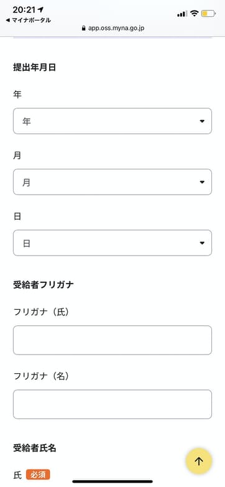Tap the home indicator bar at the bottom
Screen dimensions: 225x487
tap(112, 481)
